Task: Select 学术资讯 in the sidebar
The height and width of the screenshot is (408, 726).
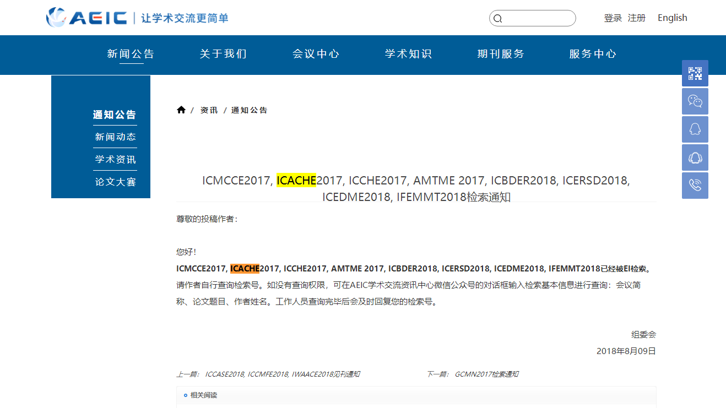Action: [x=115, y=160]
